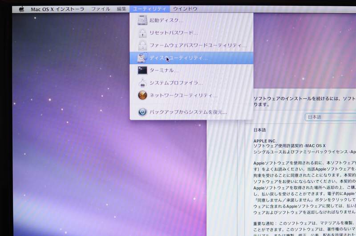Image resolution: width=356 pixels, height=236 pixels.
Task: Close the highlighted ユーティリティ menu
Action: [x=150, y=9]
